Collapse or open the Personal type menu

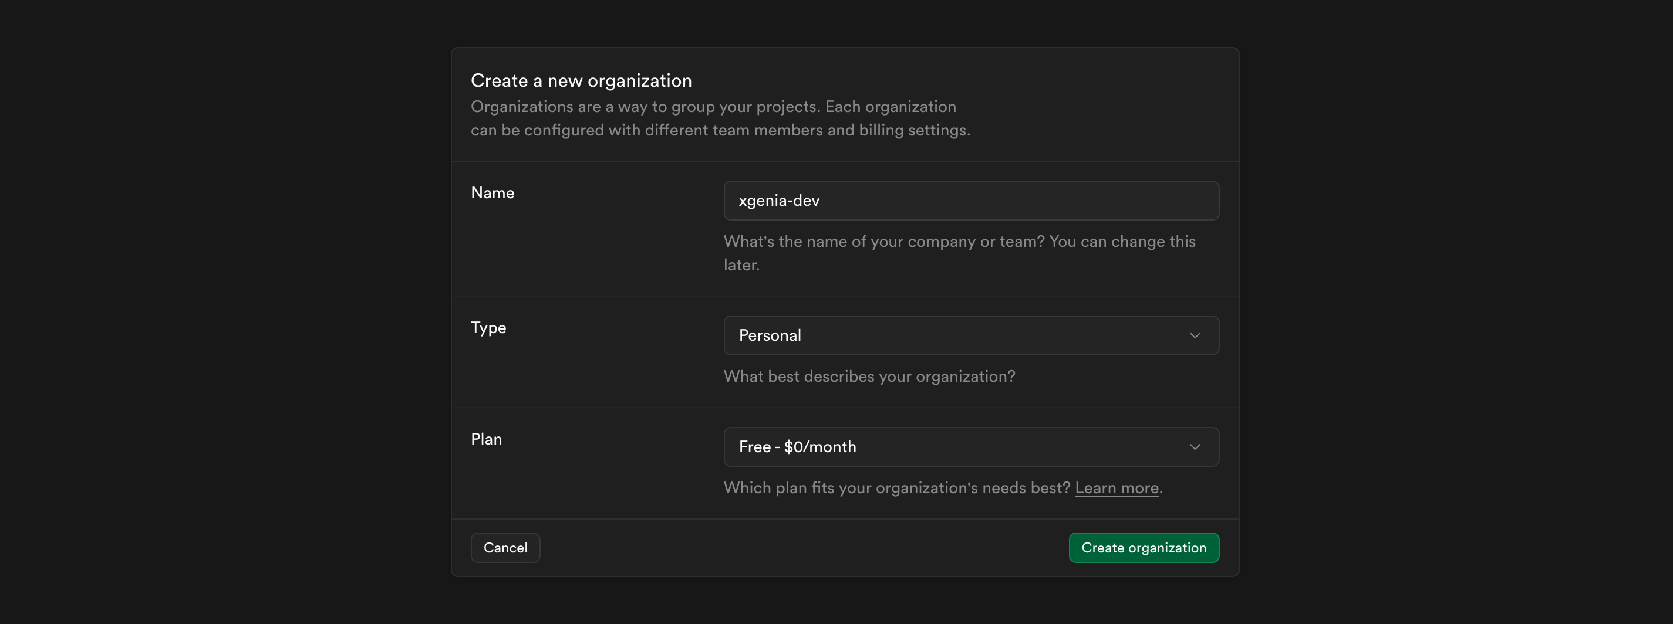coord(970,335)
